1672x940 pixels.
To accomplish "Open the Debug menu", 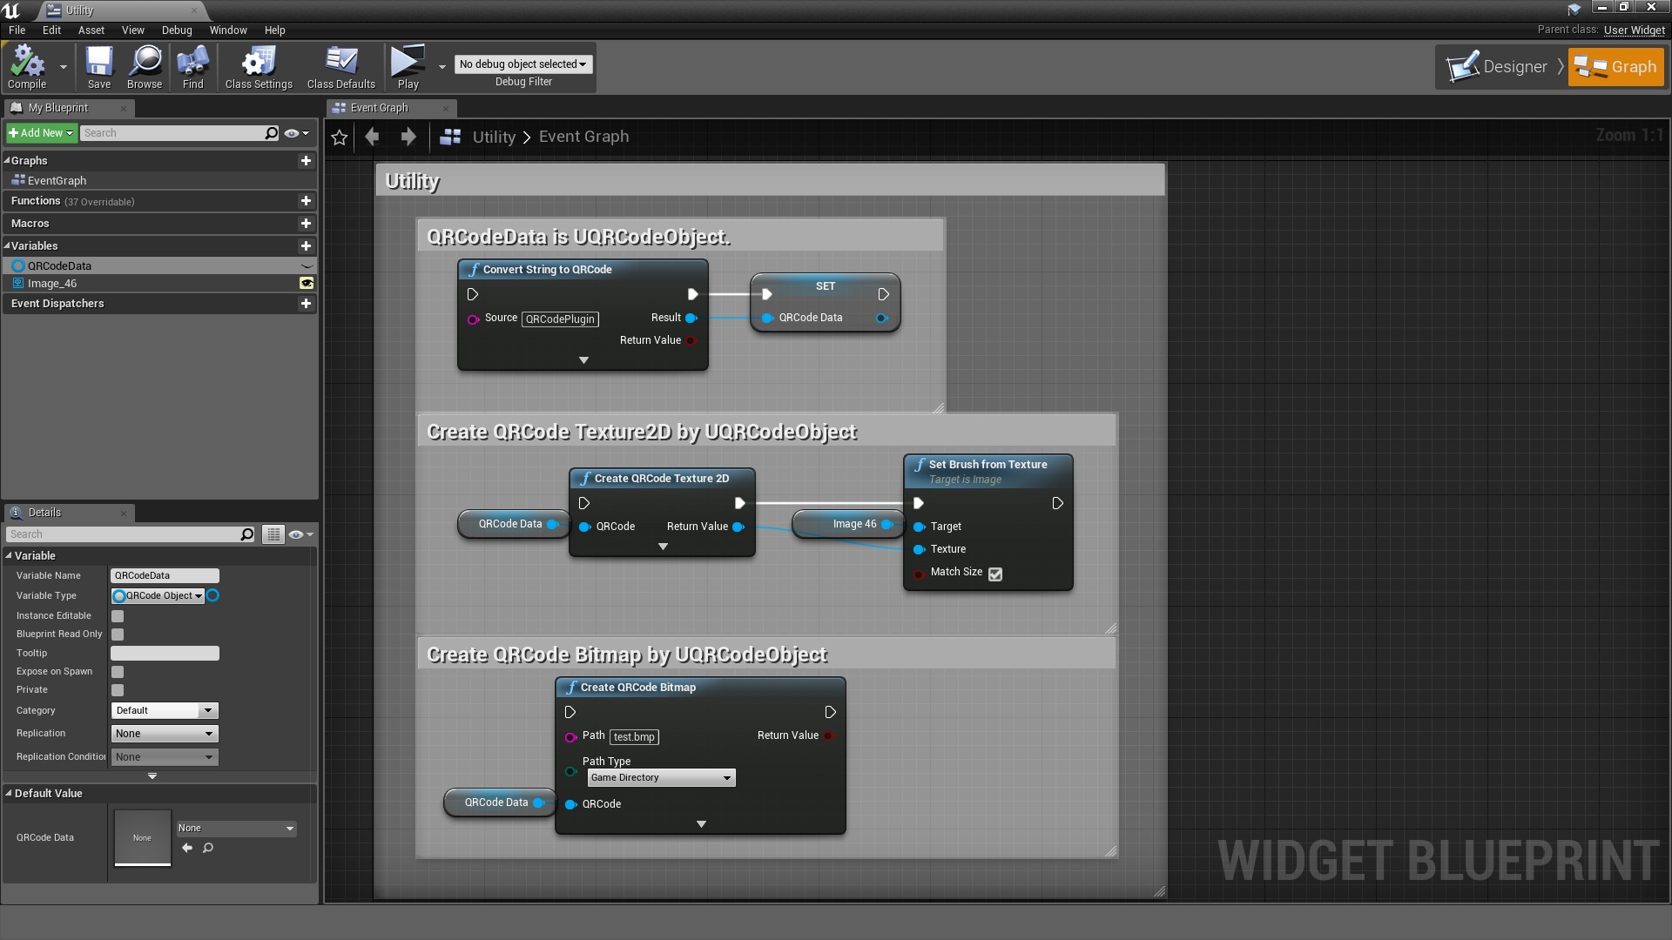I will click(177, 30).
